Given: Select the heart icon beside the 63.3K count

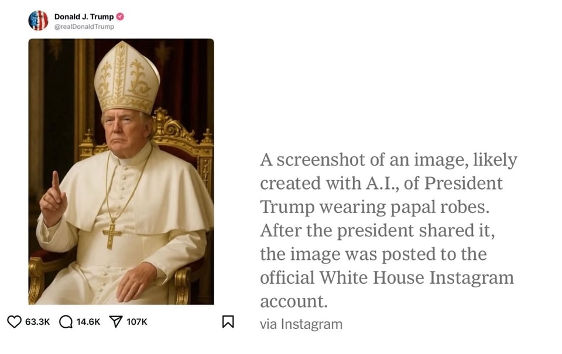Looking at the screenshot, I should click(x=13, y=321).
